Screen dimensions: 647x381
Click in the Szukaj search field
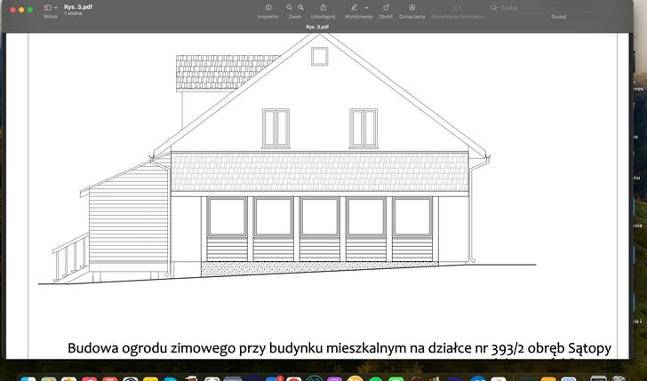(558, 8)
